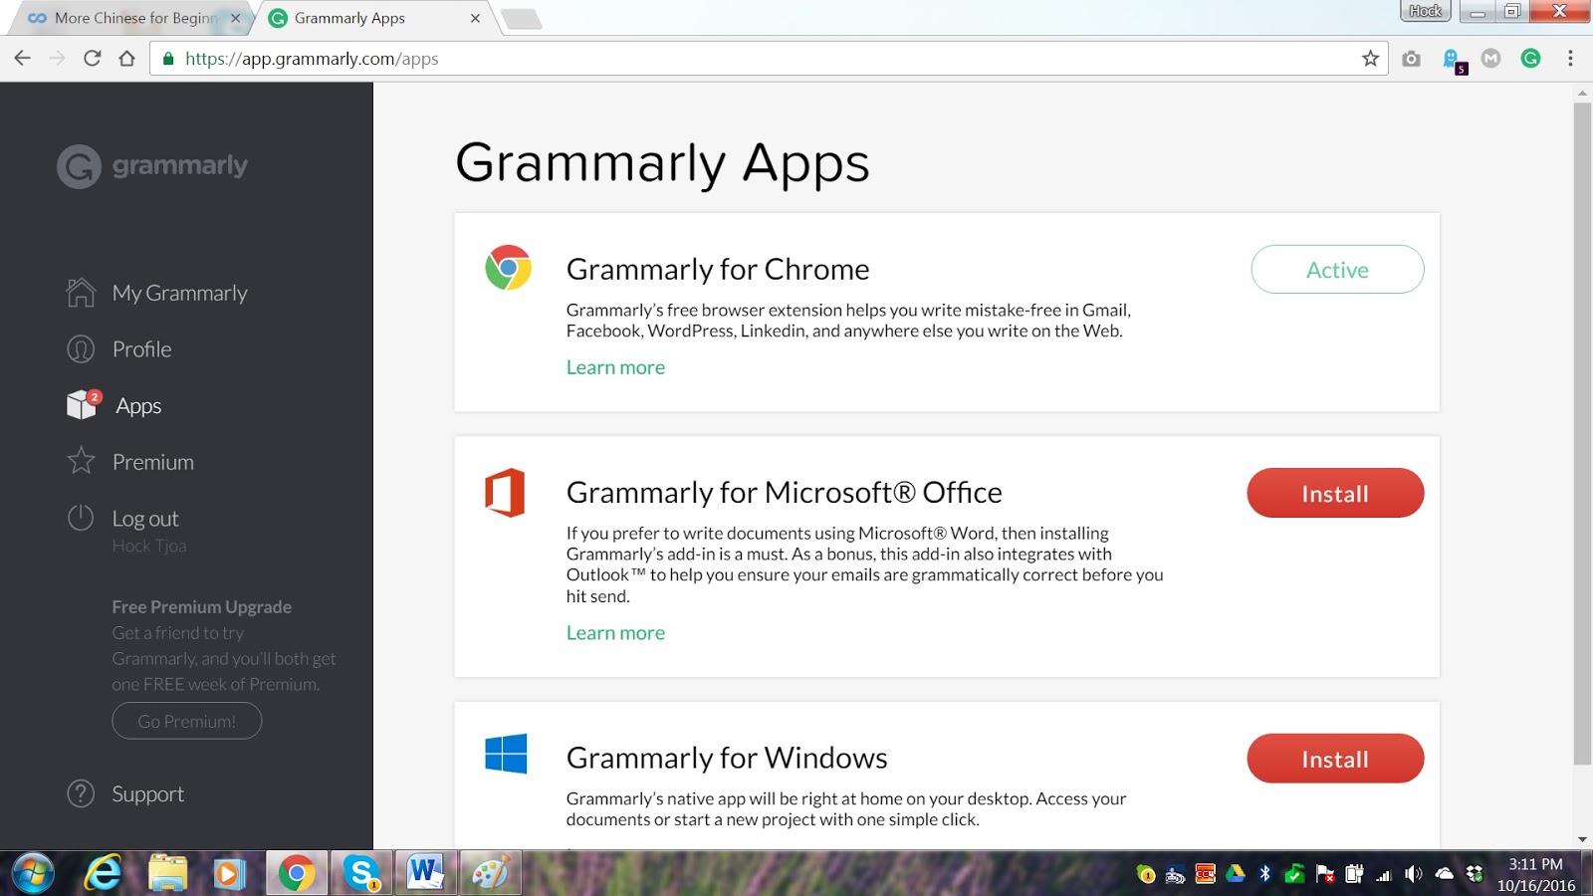Close the More Chinese for Beginners tab

tap(235, 18)
